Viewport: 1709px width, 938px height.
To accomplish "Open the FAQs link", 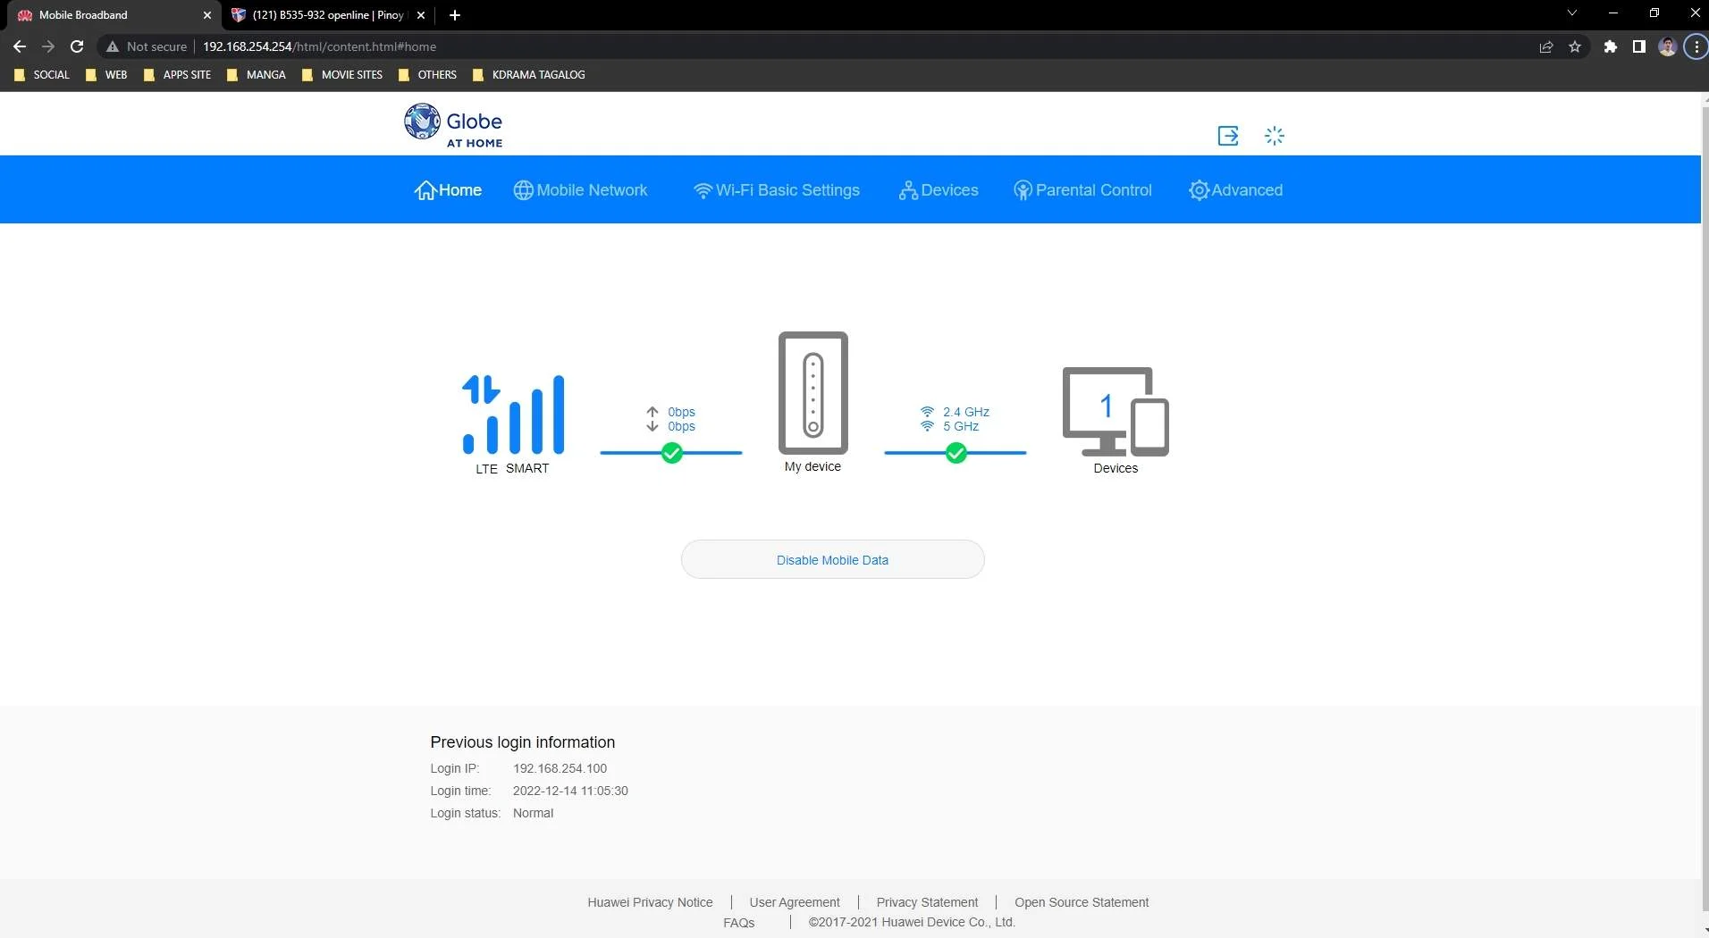I will coord(739,923).
